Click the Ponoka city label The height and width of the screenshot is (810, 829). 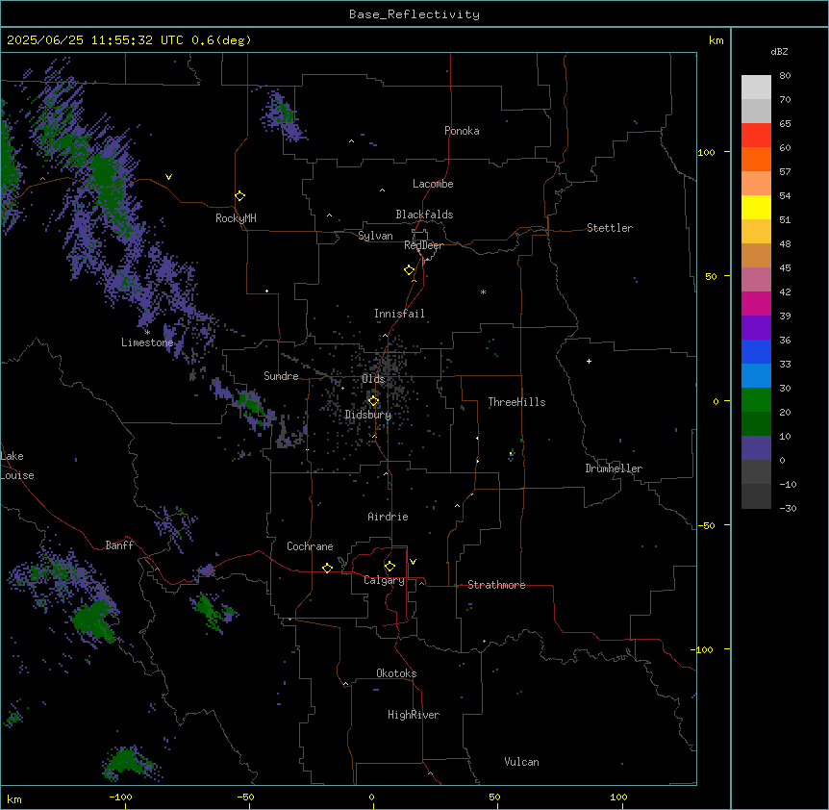click(x=462, y=131)
